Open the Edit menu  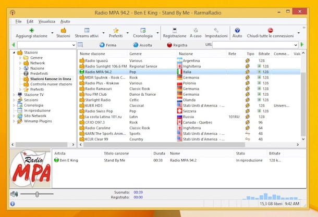click(x=30, y=21)
